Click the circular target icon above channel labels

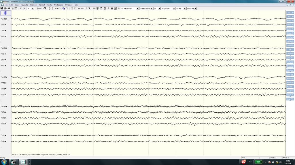click(5, 13)
